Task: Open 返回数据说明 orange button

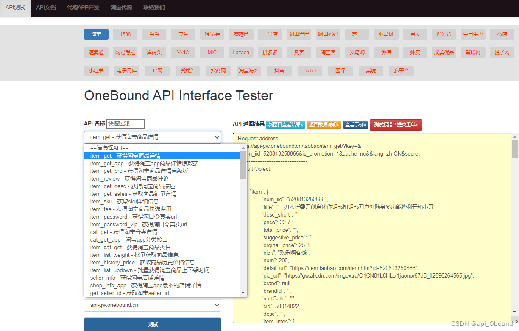Action: (324, 125)
